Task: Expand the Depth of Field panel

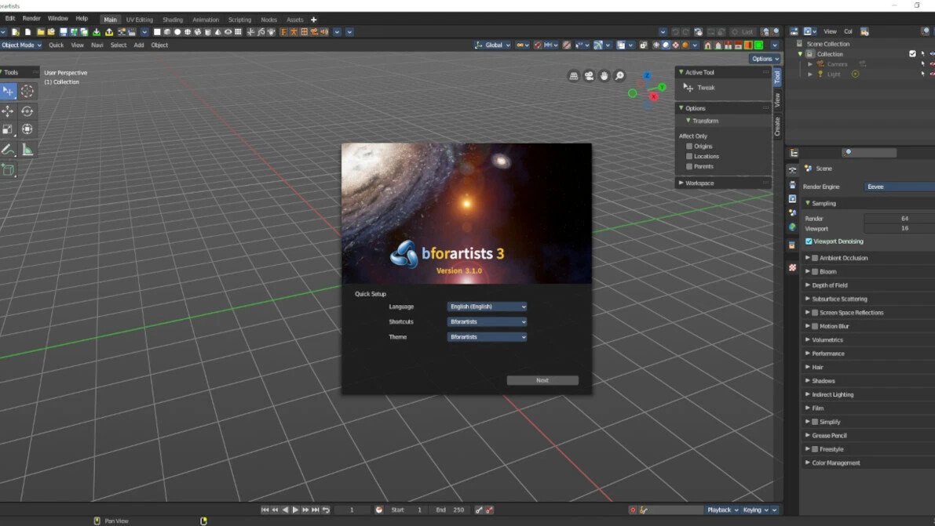Action: pyautogui.click(x=807, y=285)
